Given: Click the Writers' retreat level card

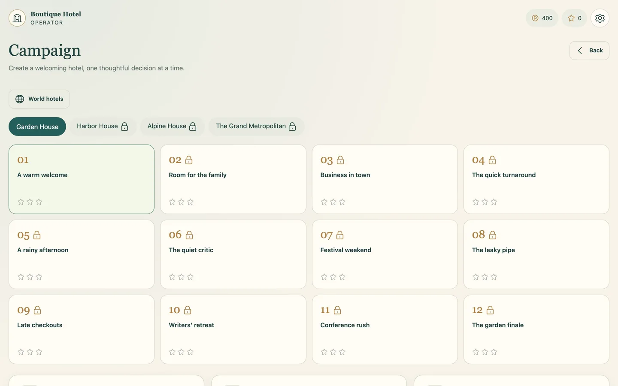Looking at the screenshot, I should [233, 329].
